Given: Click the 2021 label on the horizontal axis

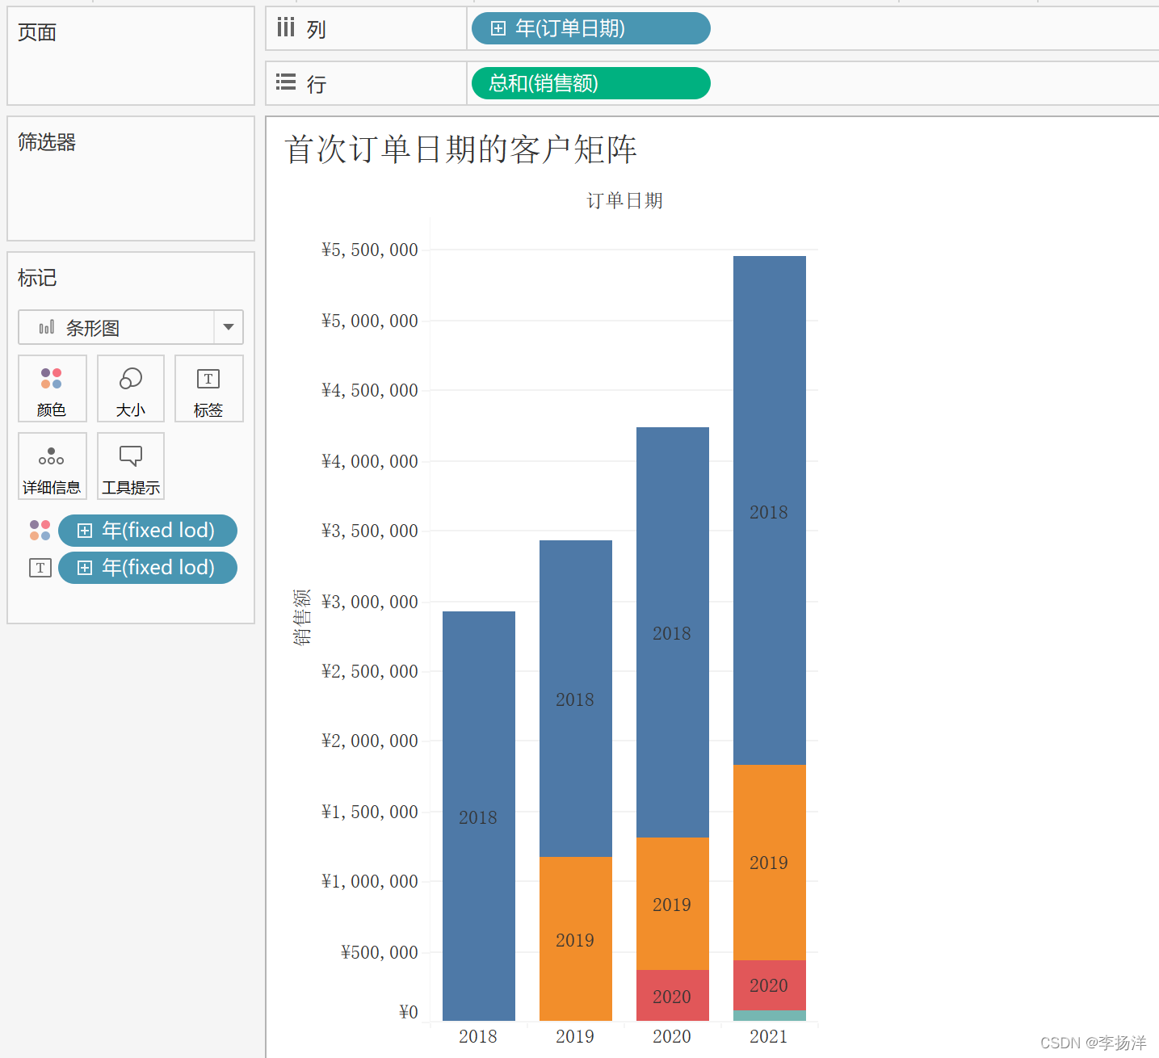Looking at the screenshot, I should click(x=769, y=1036).
